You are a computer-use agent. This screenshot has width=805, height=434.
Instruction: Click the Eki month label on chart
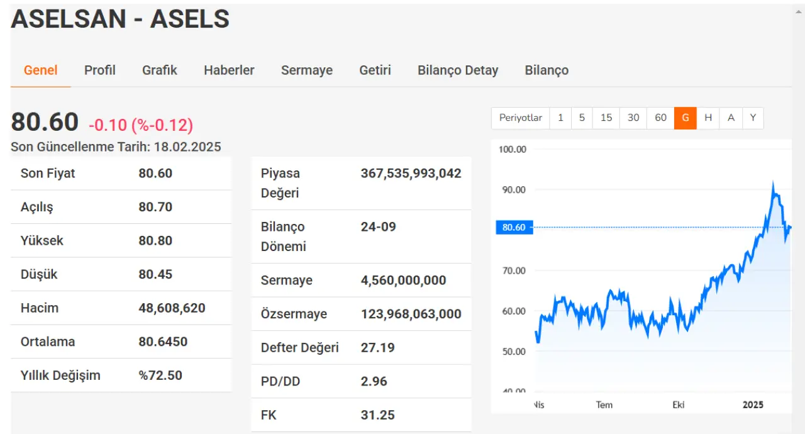click(x=678, y=404)
